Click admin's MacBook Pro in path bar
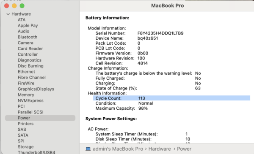The height and width of the screenshot is (154, 254). click(118, 149)
